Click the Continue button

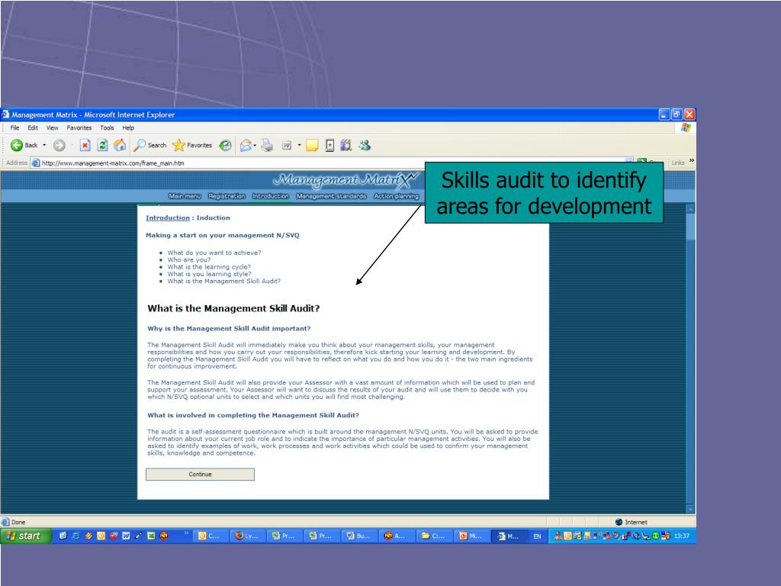tap(201, 475)
